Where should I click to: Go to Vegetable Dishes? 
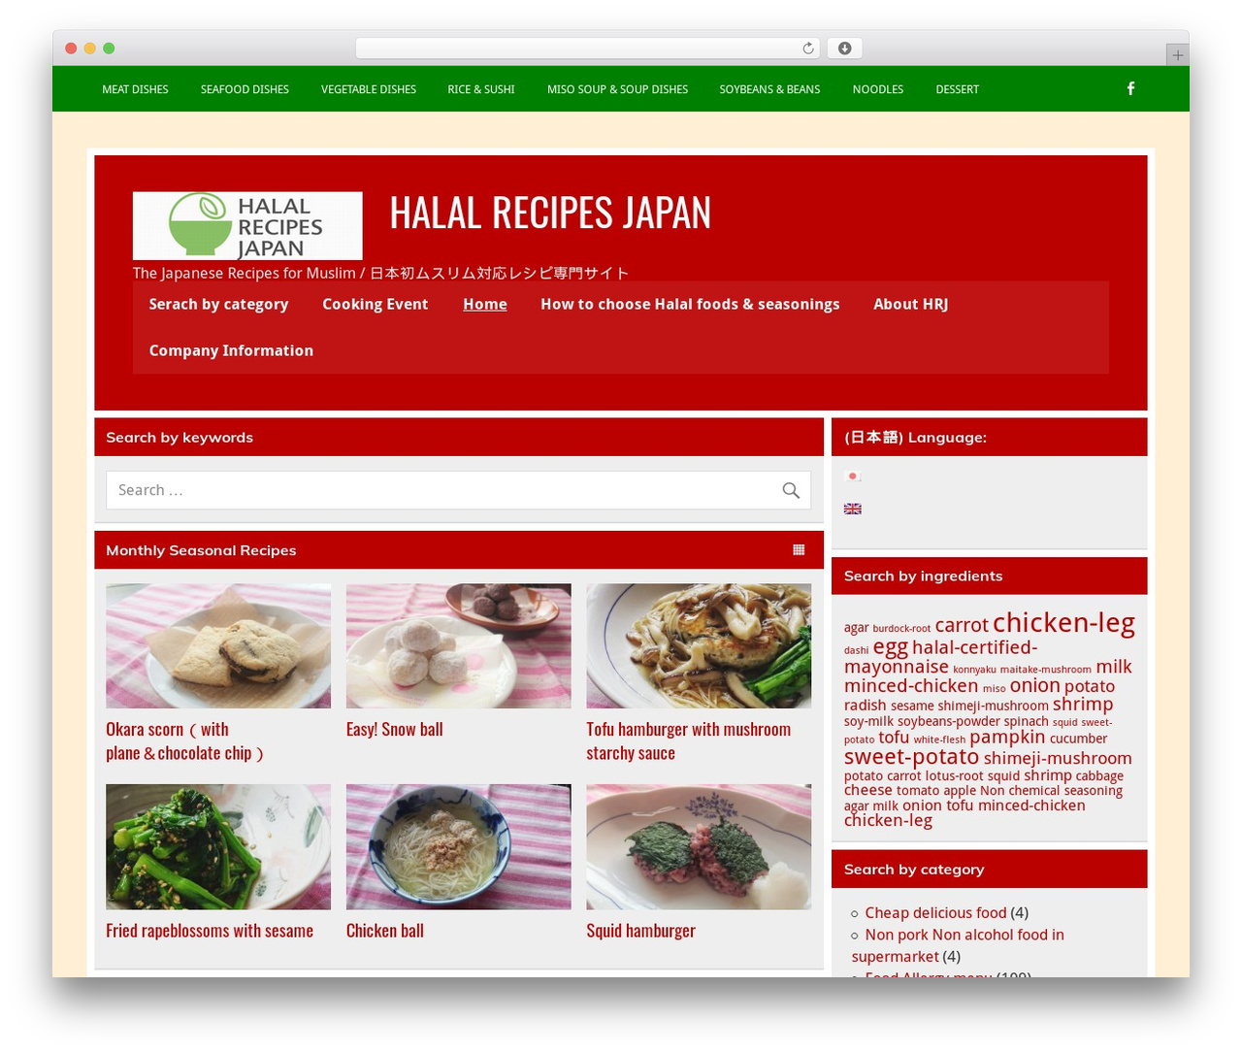point(369,89)
